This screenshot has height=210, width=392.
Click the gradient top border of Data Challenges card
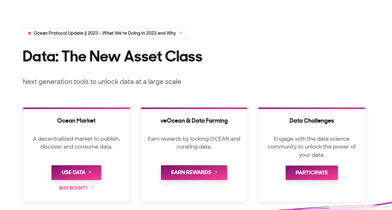(x=312, y=108)
